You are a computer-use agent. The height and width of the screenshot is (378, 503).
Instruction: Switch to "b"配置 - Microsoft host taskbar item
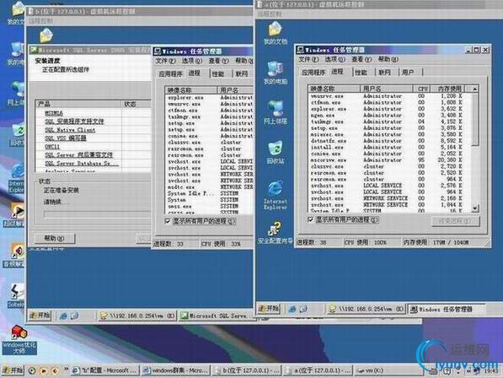[x=105, y=370]
